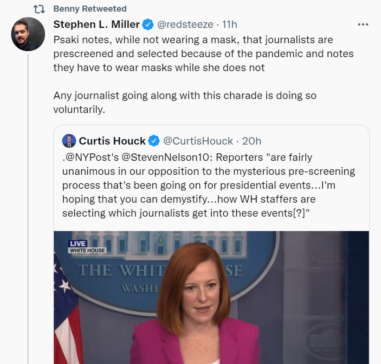Open the Benny Retweeted link
381x364 pixels.
pos(90,9)
